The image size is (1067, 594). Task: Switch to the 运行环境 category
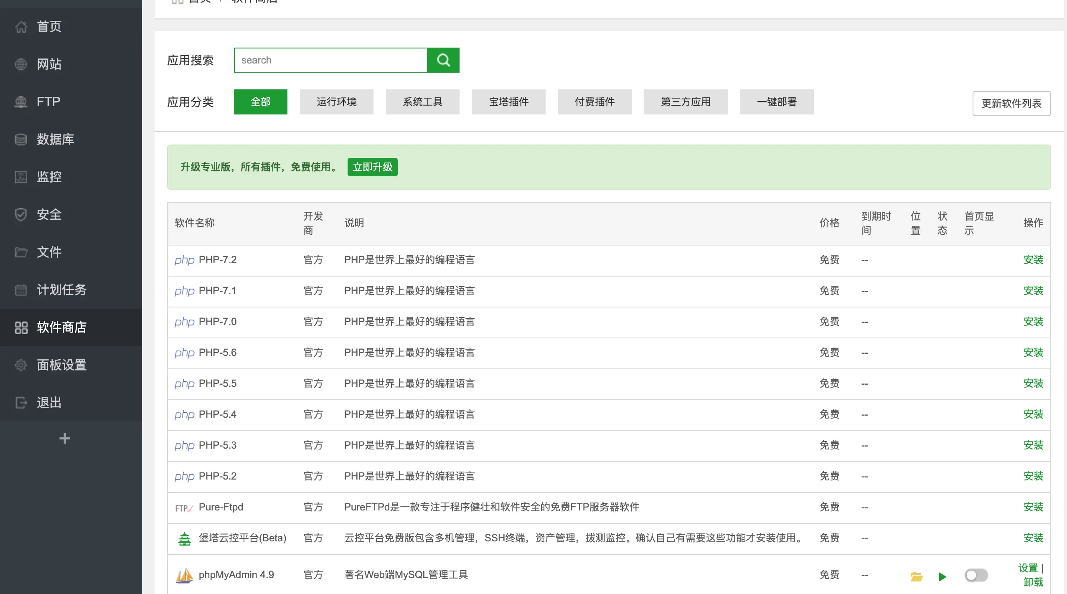click(x=336, y=102)
